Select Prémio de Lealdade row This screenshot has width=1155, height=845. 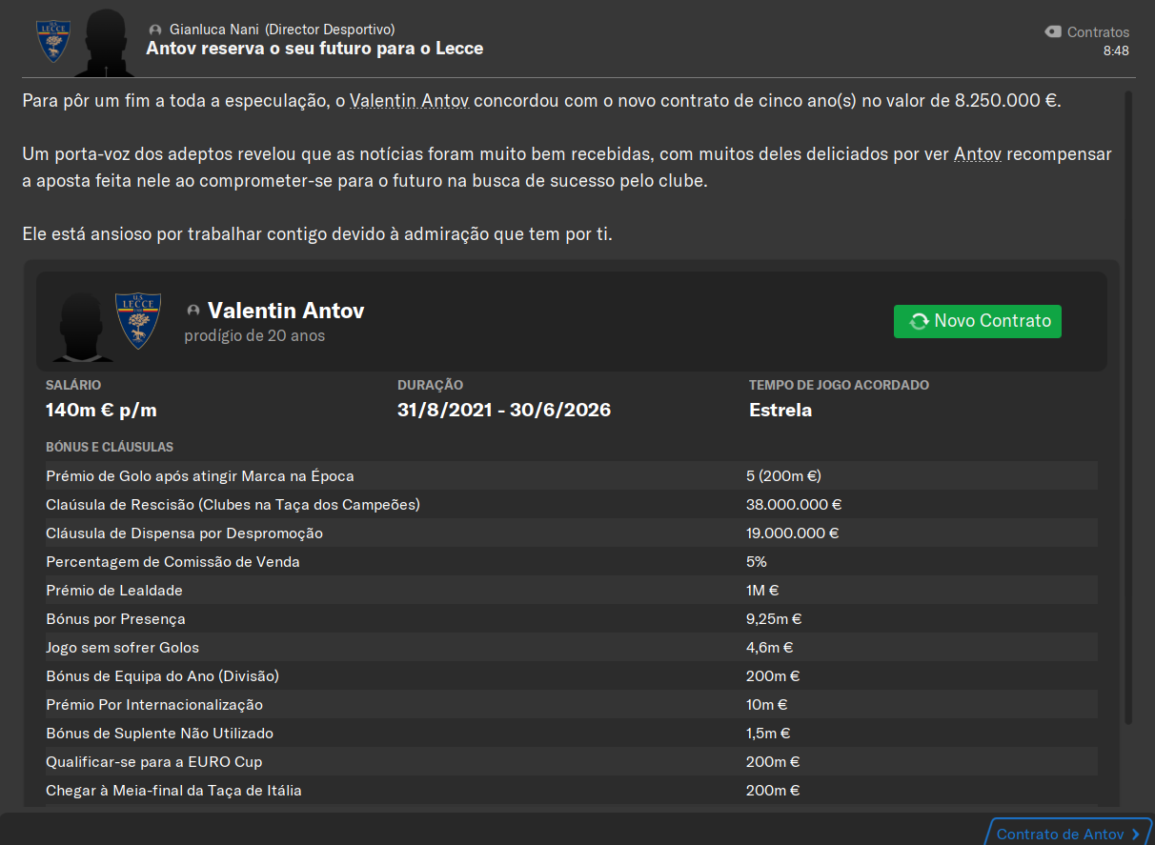click(x=572, y=590)
